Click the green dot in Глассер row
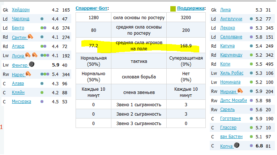 (251, 128)
